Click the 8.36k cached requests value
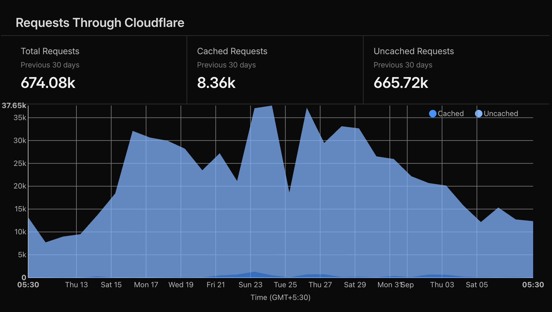The width and height of the screenshot is (552, 312). click(x=216, y=83)
